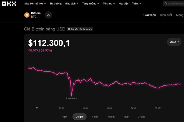184x122 pixels.
Task: Open the Tăng trưởng dropdown
Action: 90,4
